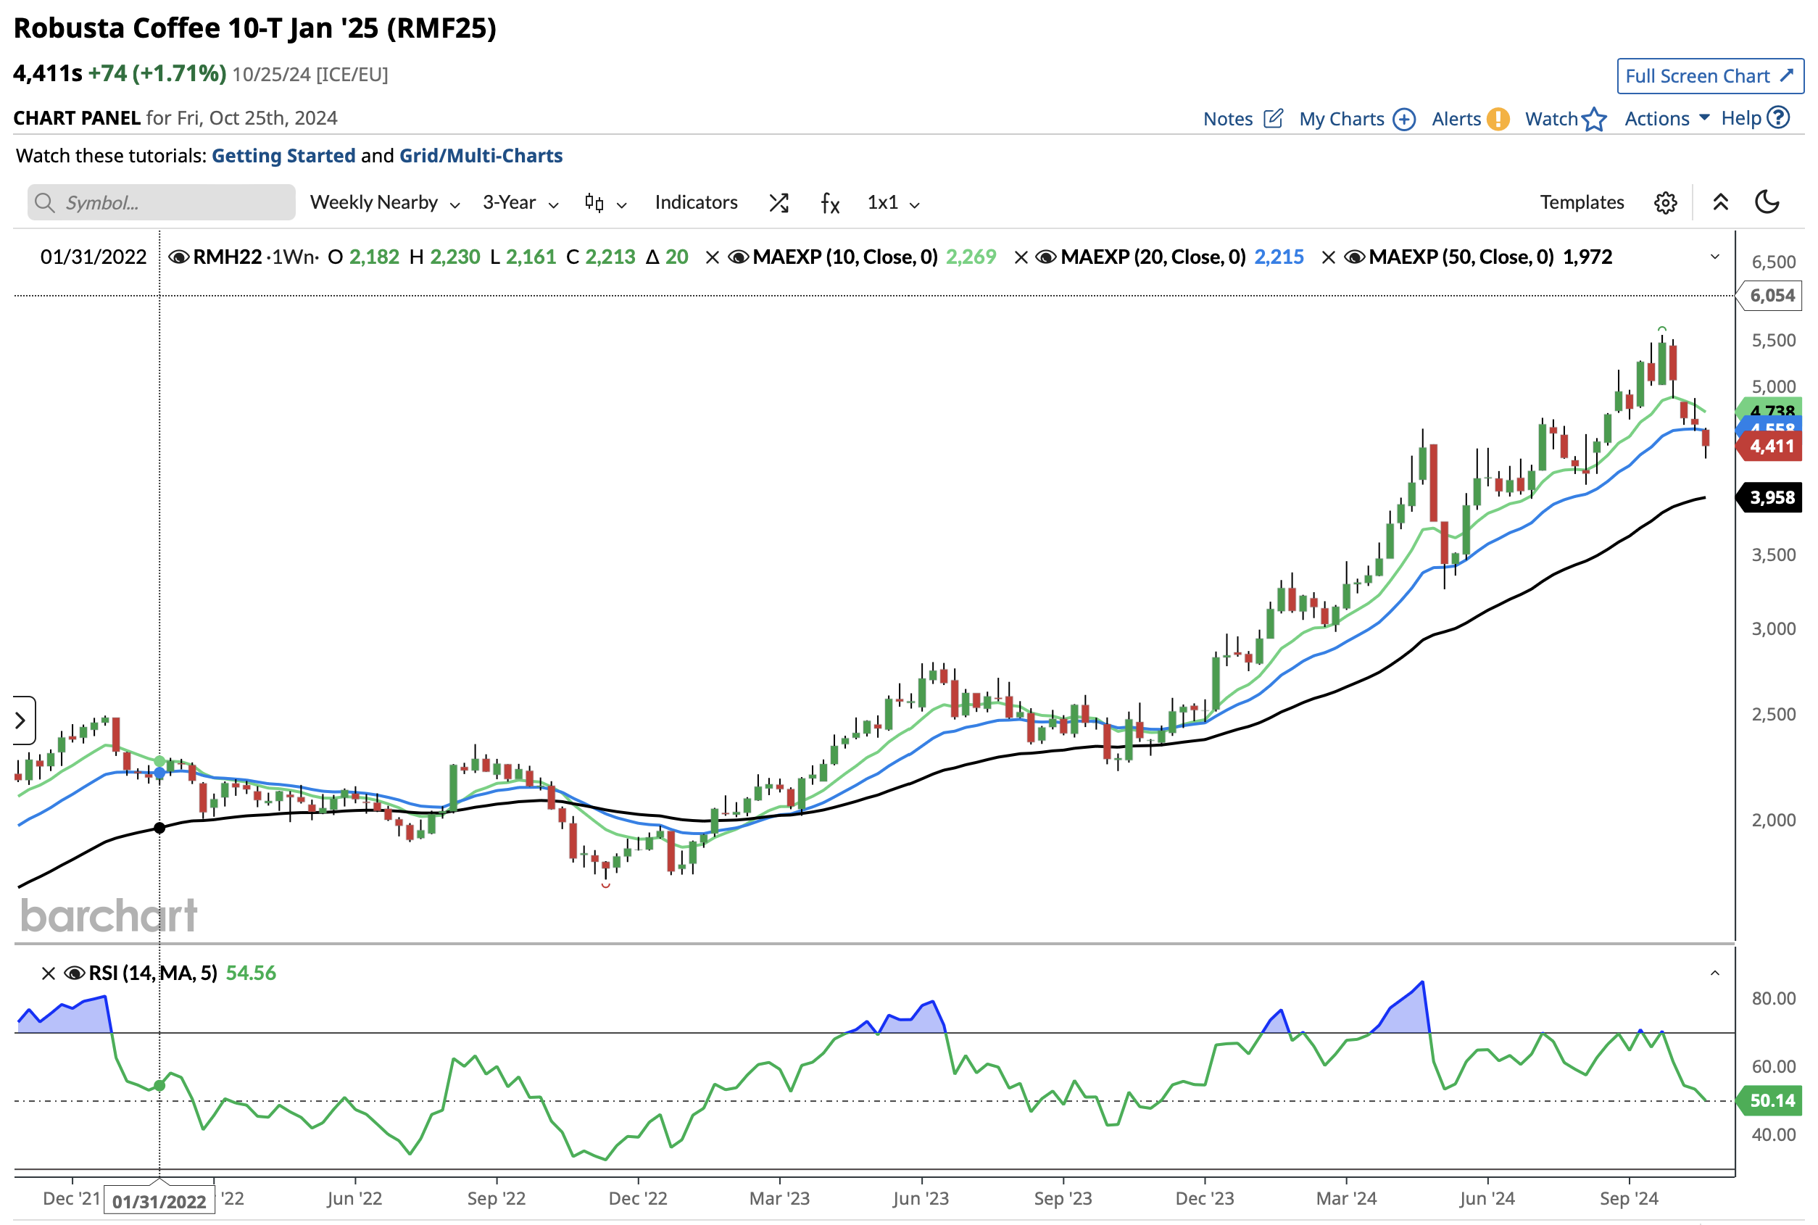Image resolution: width=1818 pixels, height=1225 pixels.
Task: Click the black 3,958 moving average tag
Action: click(x=1770, y=498)
